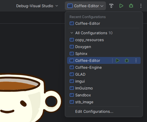Pick the stb_image configuration
The height and width of the screenshot is (122, 147).
(x=104, y=102)
